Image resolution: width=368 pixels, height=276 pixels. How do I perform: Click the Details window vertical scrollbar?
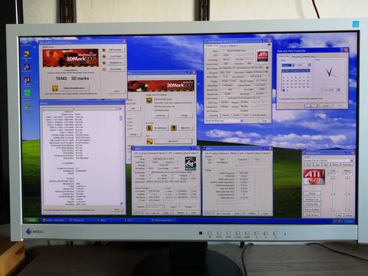(120, 157)
